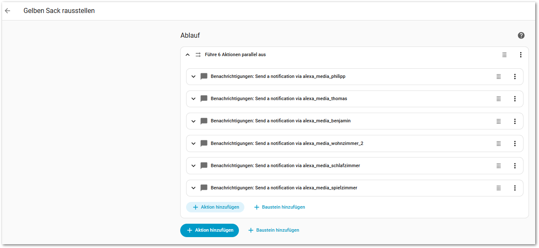Click the back arrow next to the title
The width and height of the screenshot is (539, 248).
(8, 11)
